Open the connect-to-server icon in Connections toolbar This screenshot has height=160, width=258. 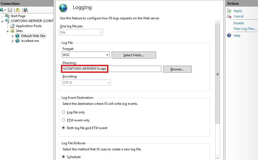pyautogui.click(x=2, y=10)
